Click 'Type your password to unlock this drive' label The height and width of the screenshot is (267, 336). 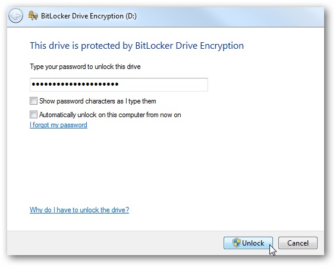[85, 67]
